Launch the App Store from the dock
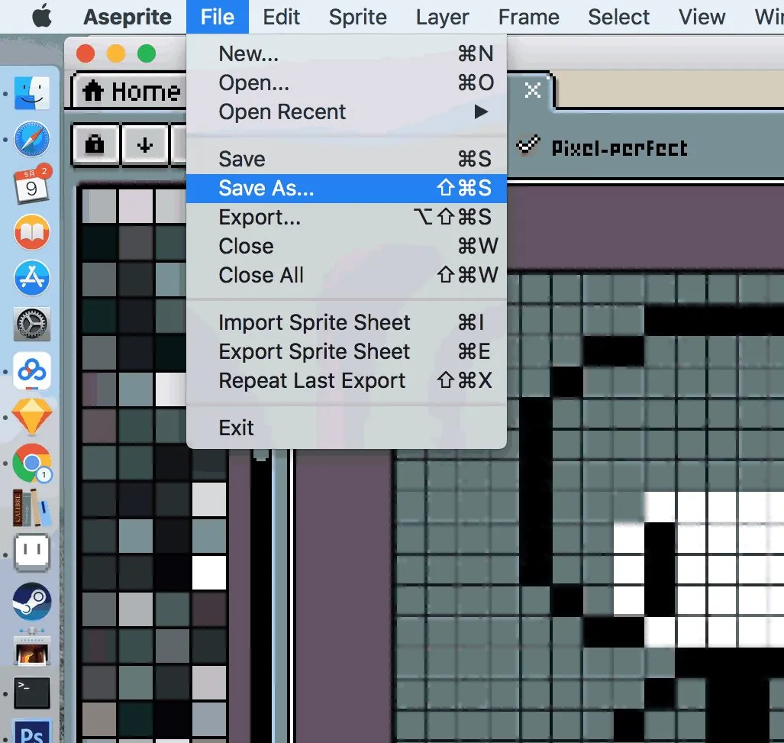The height and width of the screenshot is (743, 784). [x=31, y=278]
